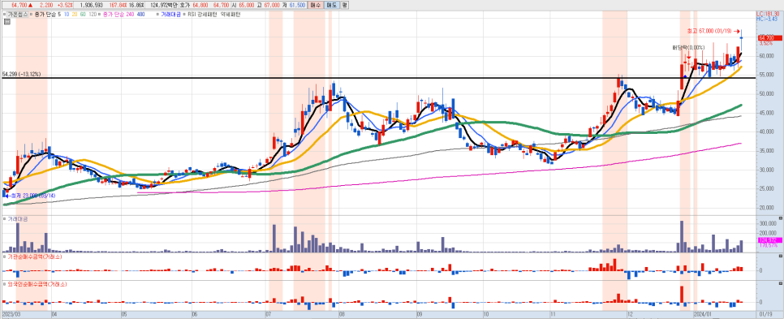
Task: Select the 60-period moving average label
Action: pos(83,15)
